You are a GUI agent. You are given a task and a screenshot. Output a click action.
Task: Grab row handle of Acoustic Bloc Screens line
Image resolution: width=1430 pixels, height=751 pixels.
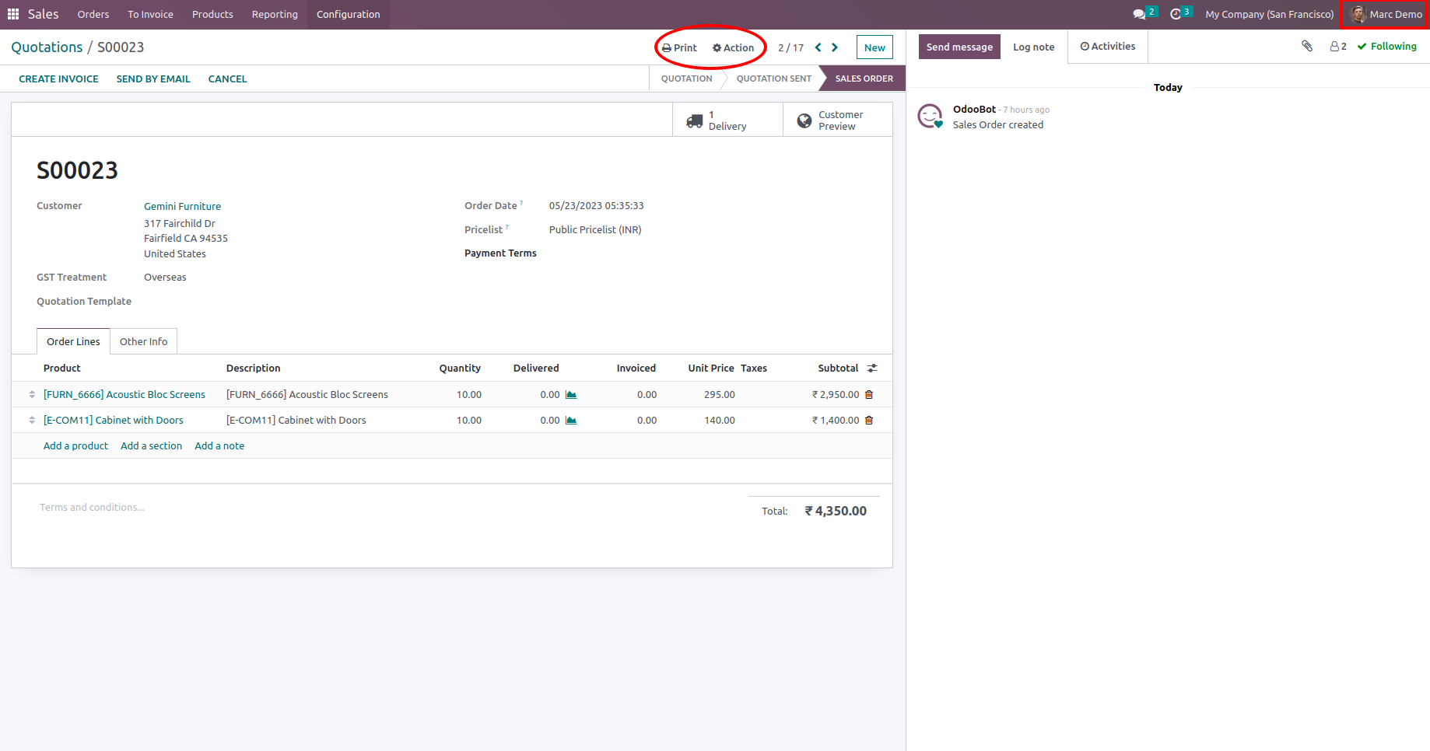pyautogui.click(x=32, y=395)
